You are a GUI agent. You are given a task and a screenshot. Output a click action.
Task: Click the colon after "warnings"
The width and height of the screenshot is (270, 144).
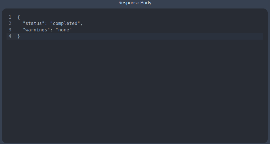[52, 30]
